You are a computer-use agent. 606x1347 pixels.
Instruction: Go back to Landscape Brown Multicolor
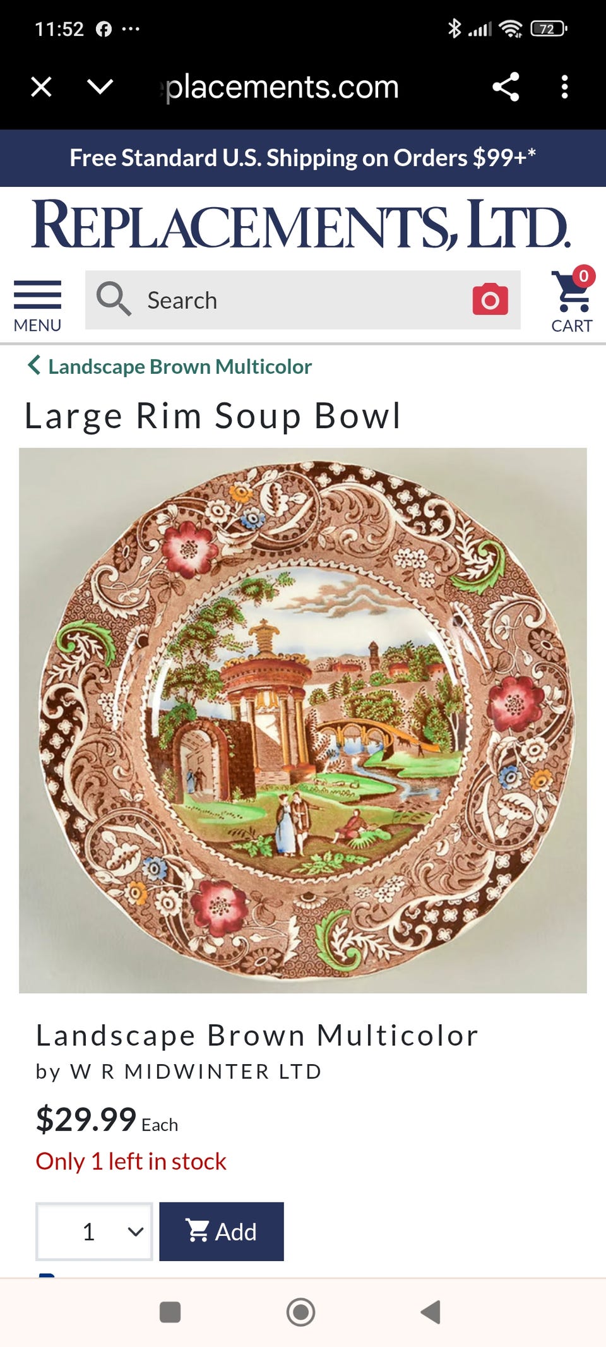pos(180,366)
